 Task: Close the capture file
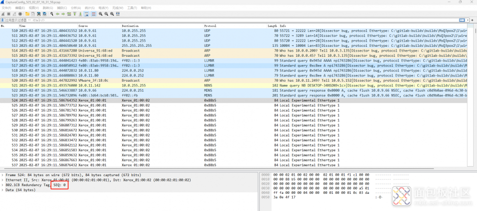(39, 14)
